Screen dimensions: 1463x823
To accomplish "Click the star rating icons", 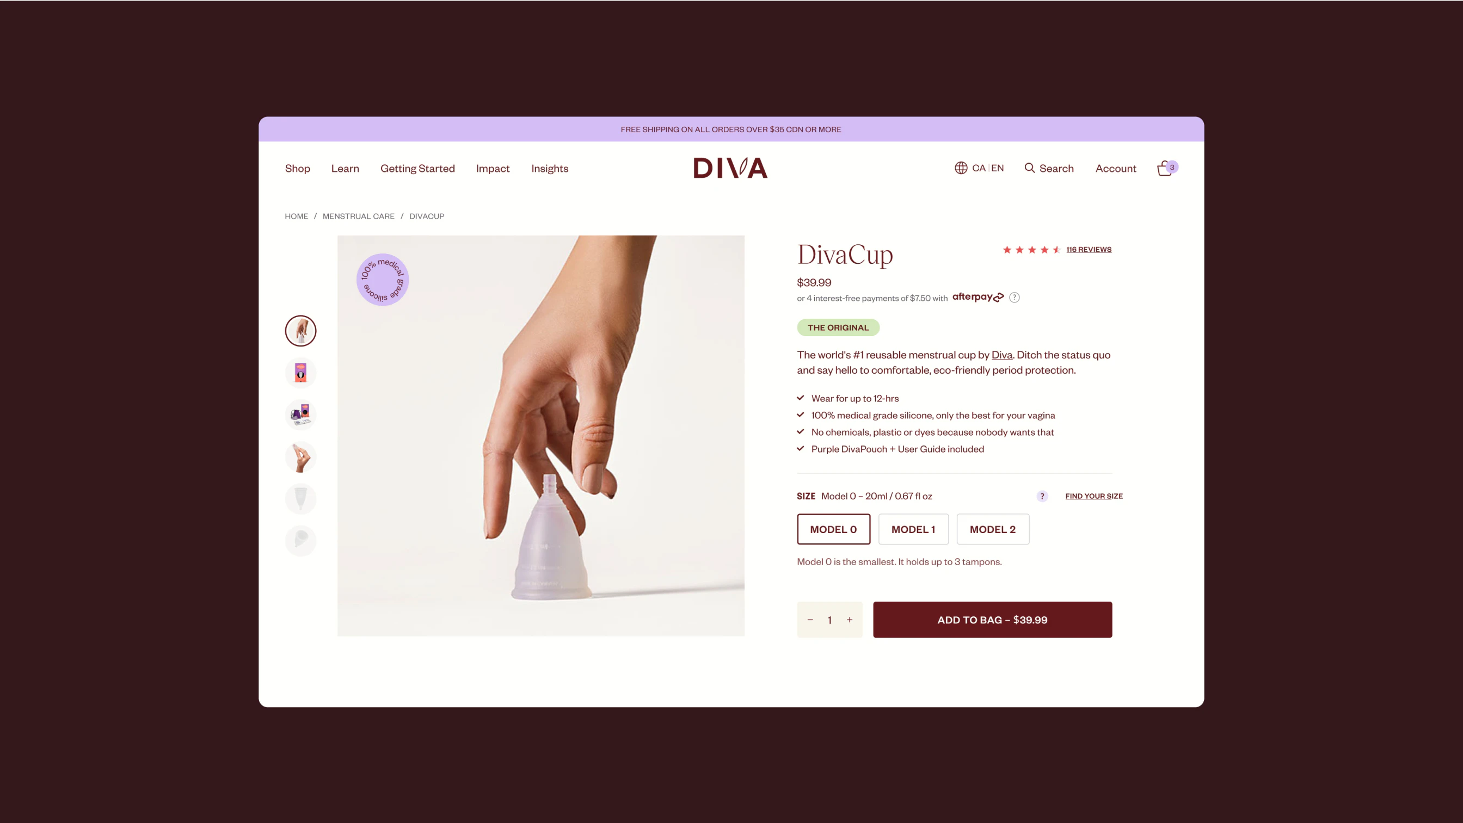I will coord(1031,250).
